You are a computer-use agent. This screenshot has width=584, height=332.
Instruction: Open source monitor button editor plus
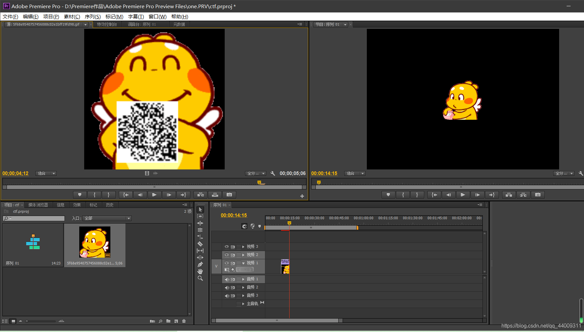coord(302,196)
